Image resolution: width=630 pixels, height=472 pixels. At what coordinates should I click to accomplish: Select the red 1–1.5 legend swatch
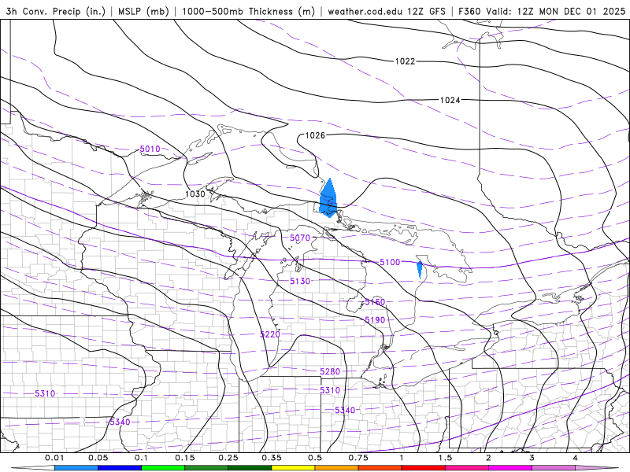pyautogui.click(x=424, y=468)
